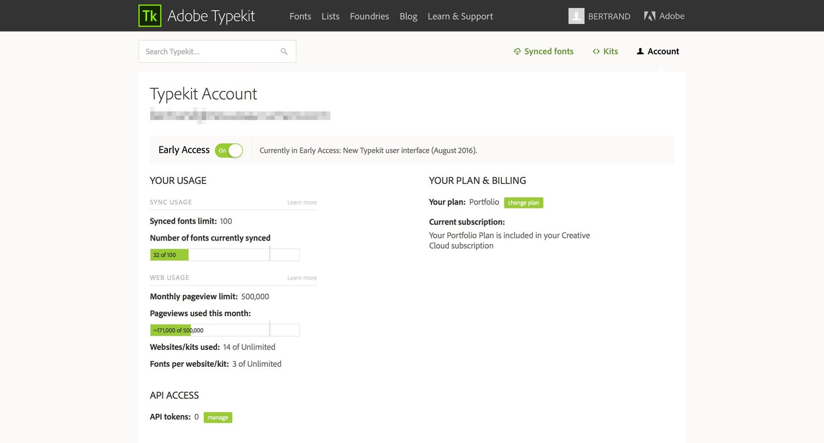Open the Foundries menu item
This screenshot has width=824, height=443.
click(x=369, y=16)
